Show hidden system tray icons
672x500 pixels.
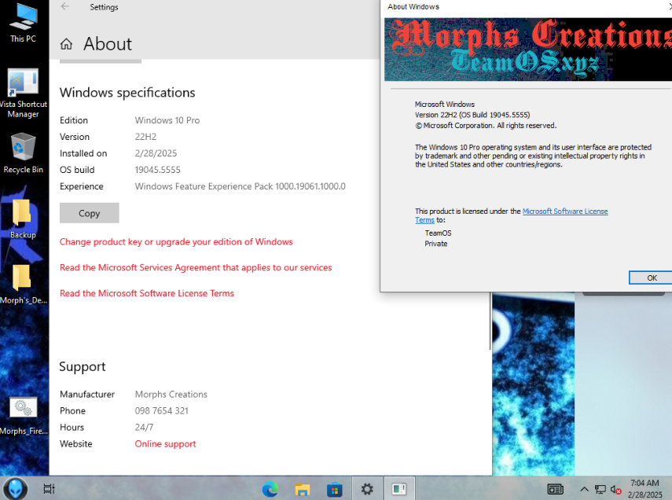pyautogui.click(x=584, y=489)
